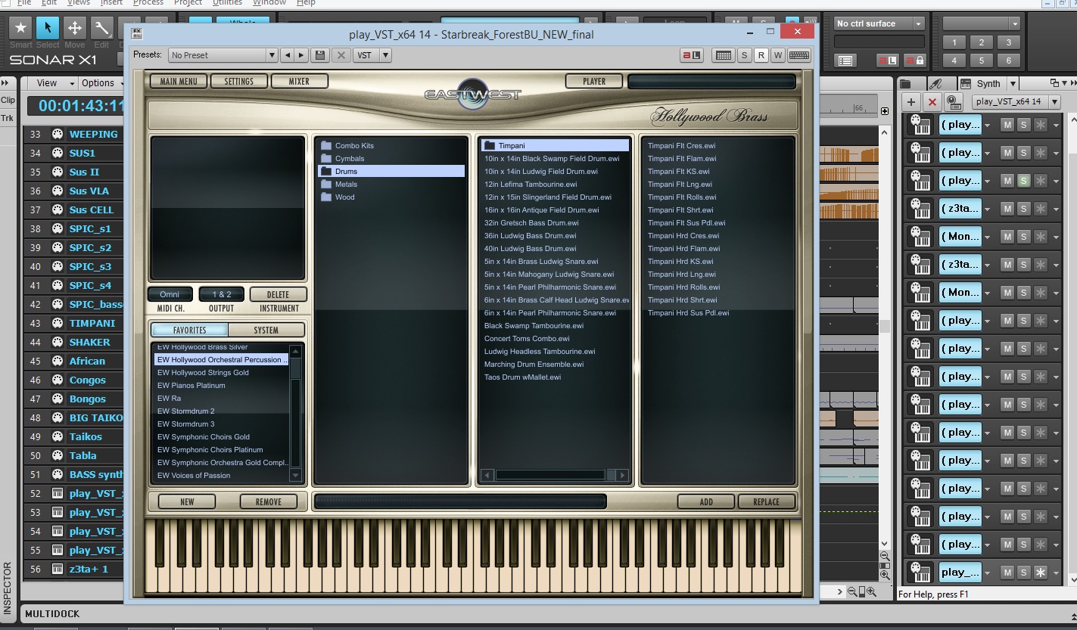Viewport: 1077px width, 630px height.
Task: Click the MAIN MENU button
Action: coord(179,81)
